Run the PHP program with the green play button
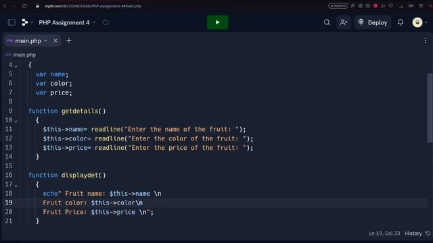The width and height of the screenshot is (433, 243). click(218, 22)
